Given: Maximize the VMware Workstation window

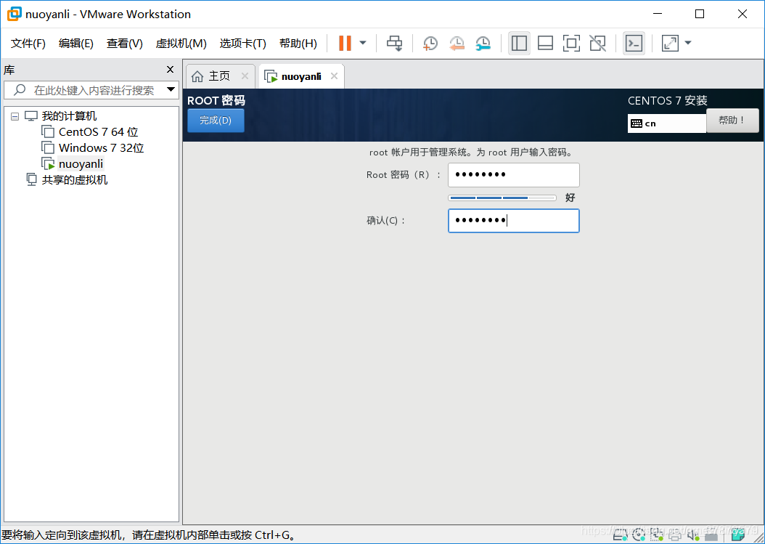Looking at the screenshot, I should pyautogui.click(x=700, y=14).
